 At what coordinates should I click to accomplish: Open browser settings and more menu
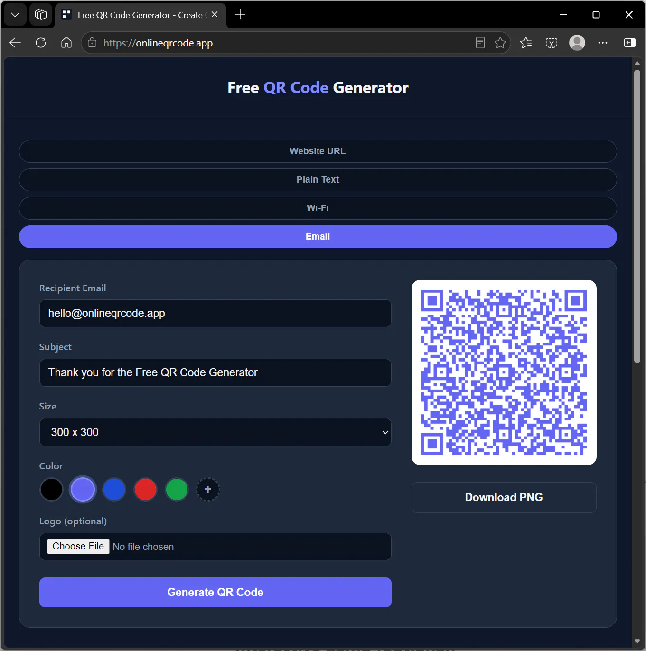(x=603, y=43)
